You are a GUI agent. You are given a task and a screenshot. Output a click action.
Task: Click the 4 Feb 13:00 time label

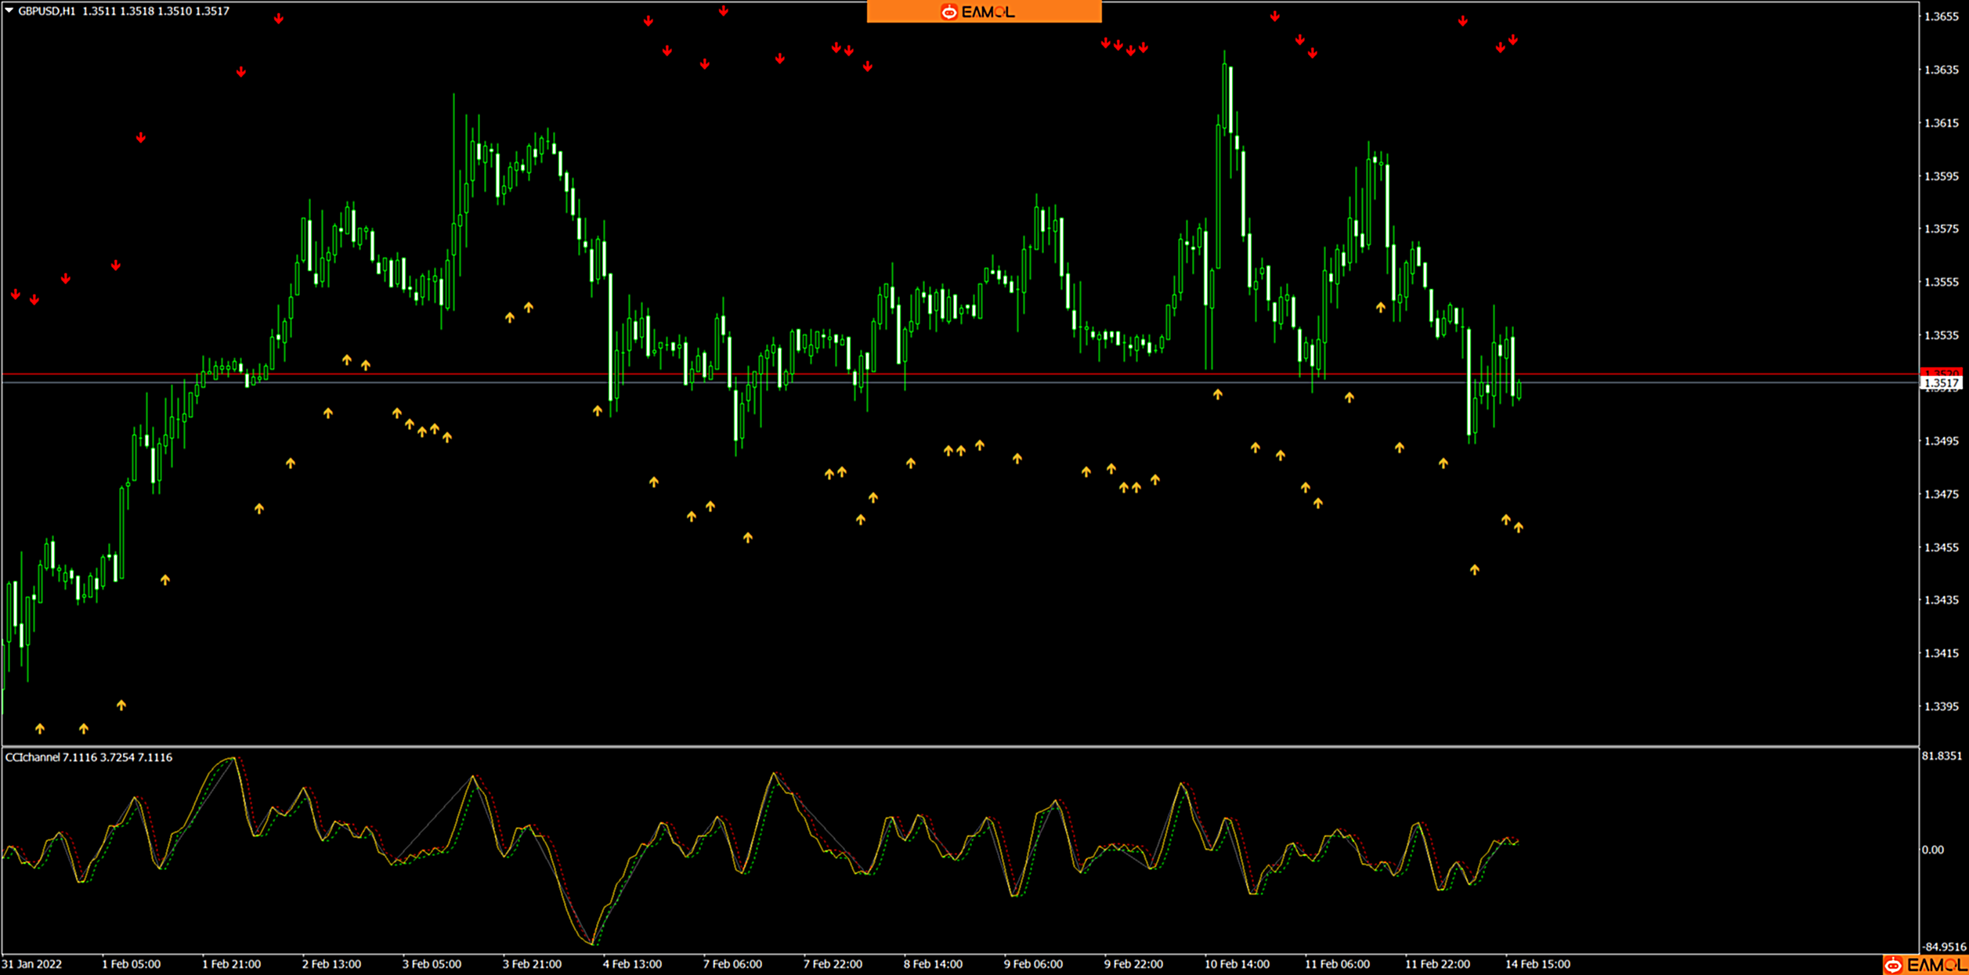tap(632, 964)
